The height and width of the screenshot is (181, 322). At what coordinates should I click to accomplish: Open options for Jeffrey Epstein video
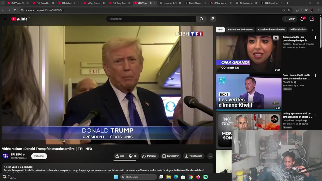tap(315, 114)
